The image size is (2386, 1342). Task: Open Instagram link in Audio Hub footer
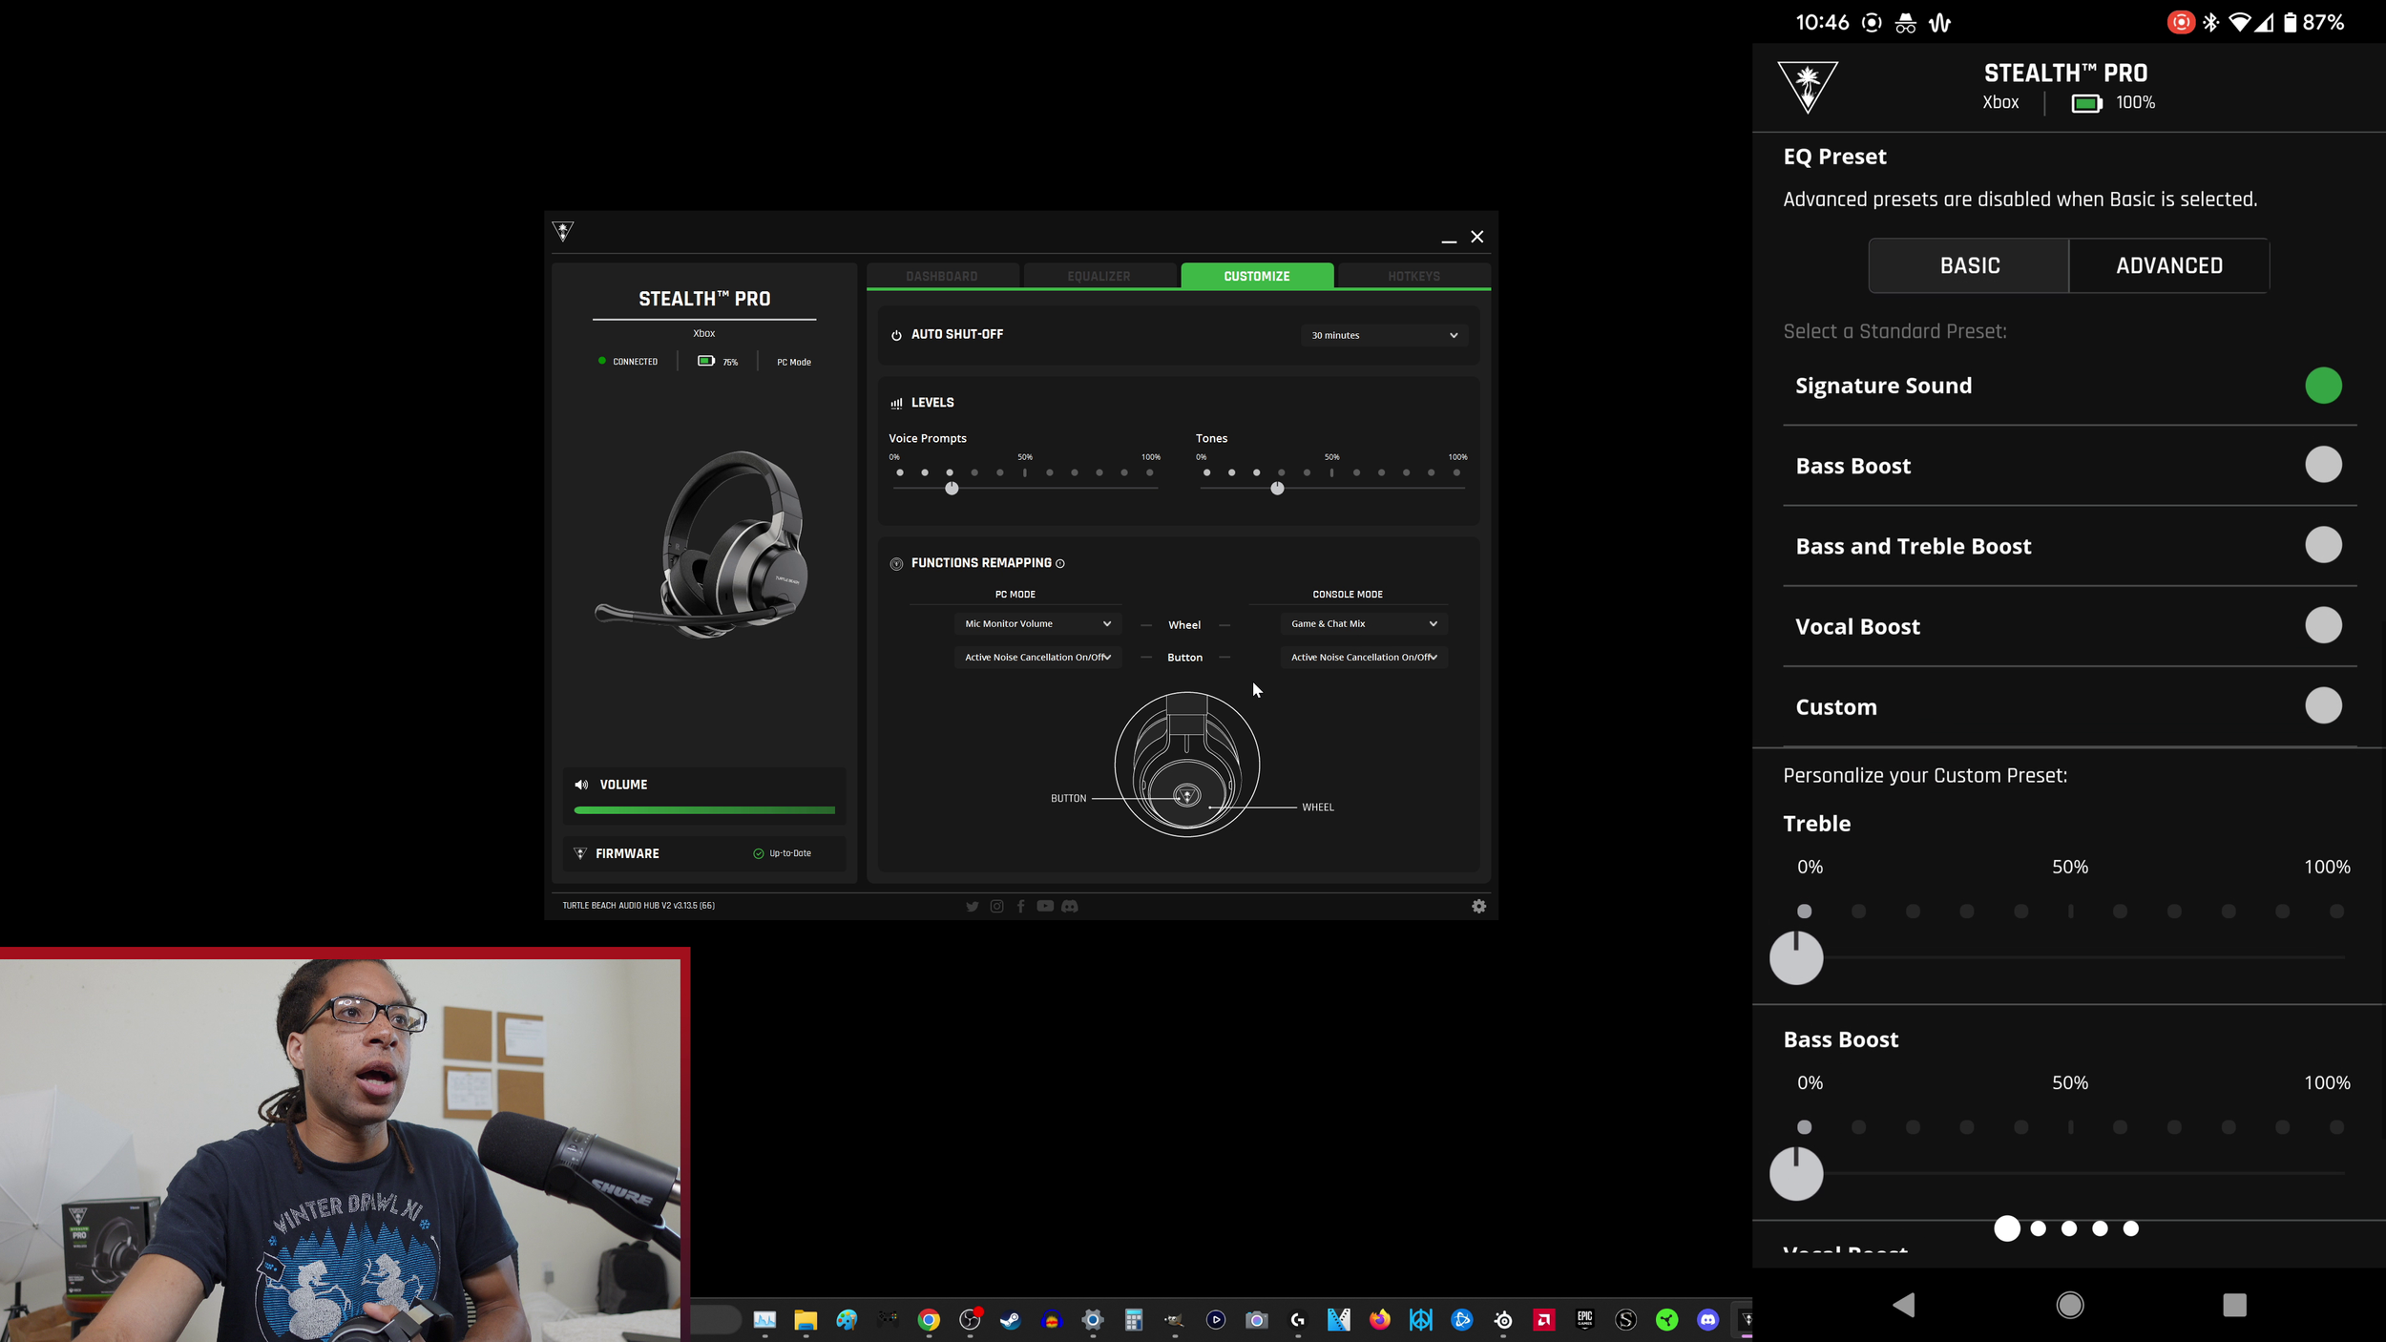click(x=996, y=906)
